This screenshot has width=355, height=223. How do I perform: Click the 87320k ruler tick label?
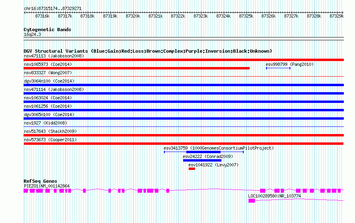[x=133, y=16]
